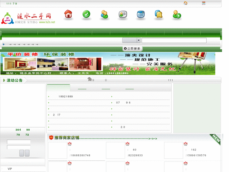The image size is (229, 172).
Task: Click the small house icon in top bar
Action: (186, 3)
